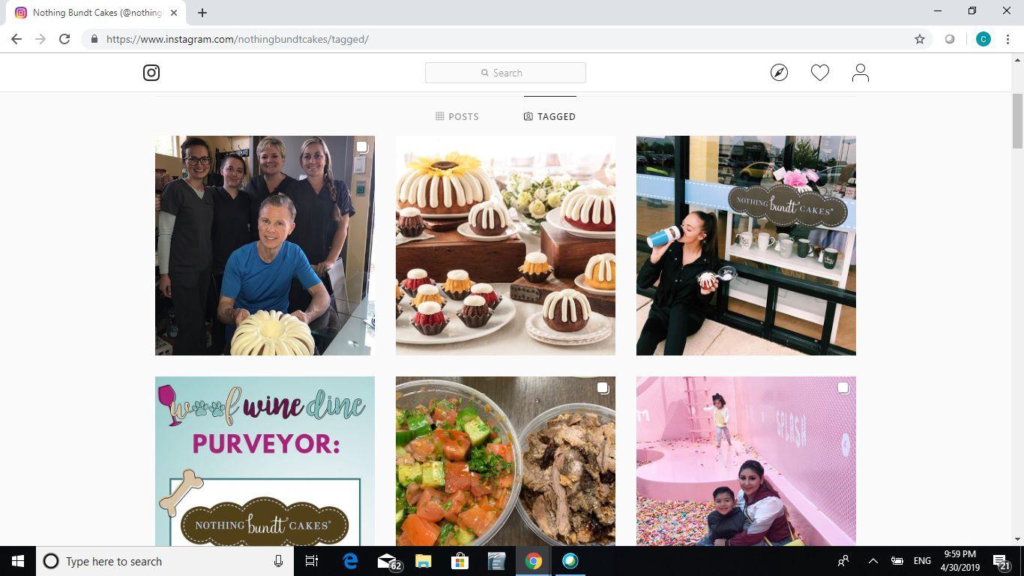
Task: Open the Woof Wine Dine purveyor post
Action: [x=265, y=460]
